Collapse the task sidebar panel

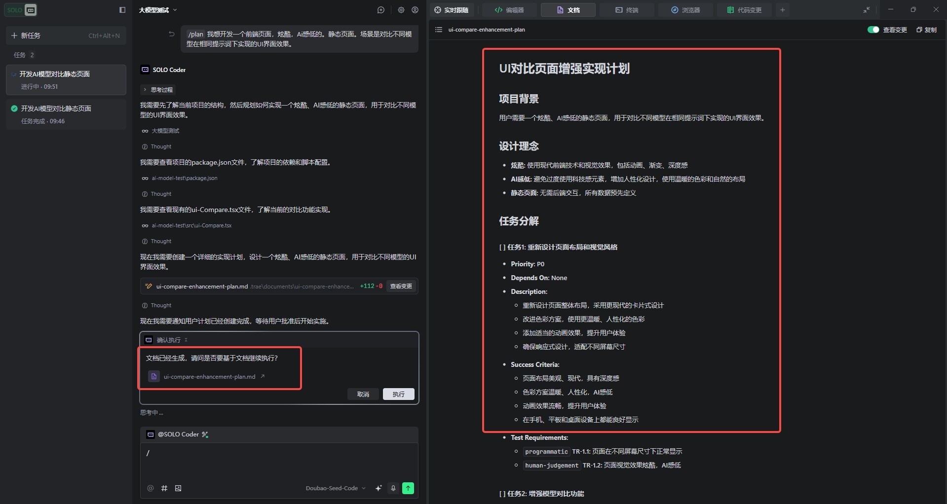tap(122, 10)
